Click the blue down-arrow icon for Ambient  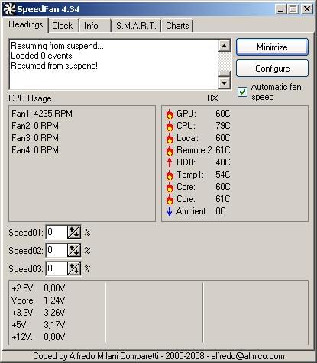[170, 211]
